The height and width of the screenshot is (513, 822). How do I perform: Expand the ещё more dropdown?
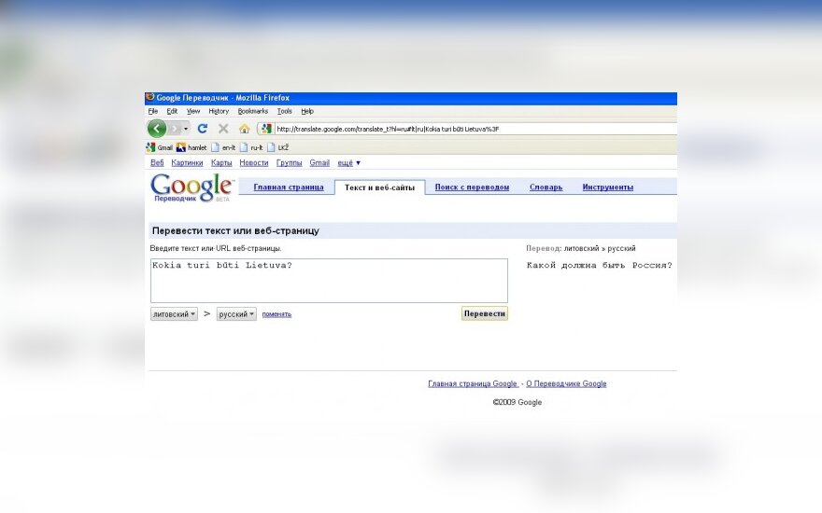(x=348, y=163)
